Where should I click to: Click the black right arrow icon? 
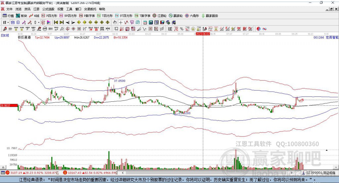click(x=73, y=22)
